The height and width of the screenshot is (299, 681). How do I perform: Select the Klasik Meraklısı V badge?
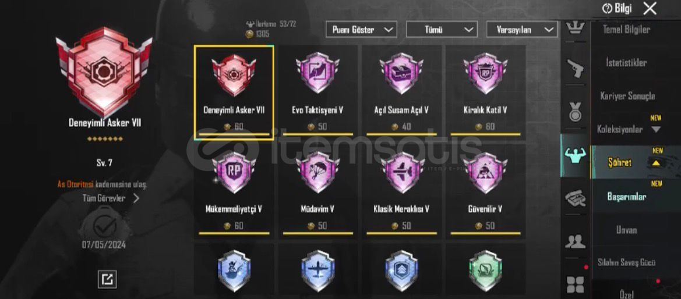(x=401, y=191)
